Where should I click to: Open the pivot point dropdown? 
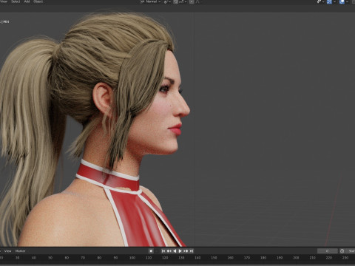167,1
